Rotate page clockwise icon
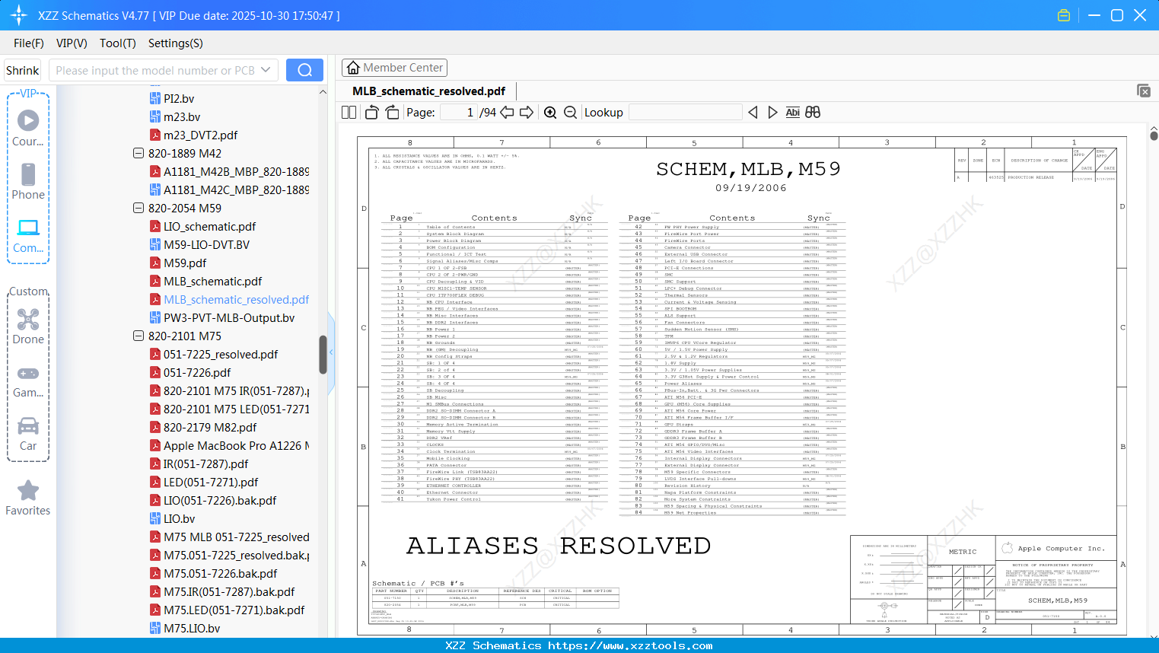This screenshot has height=653, width=1159. point(393,113)
